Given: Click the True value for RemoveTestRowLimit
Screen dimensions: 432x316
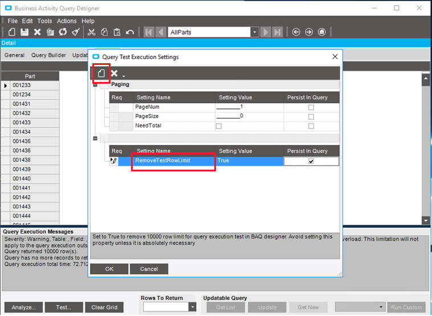Looking at the screenshot, I should [249, 161].
